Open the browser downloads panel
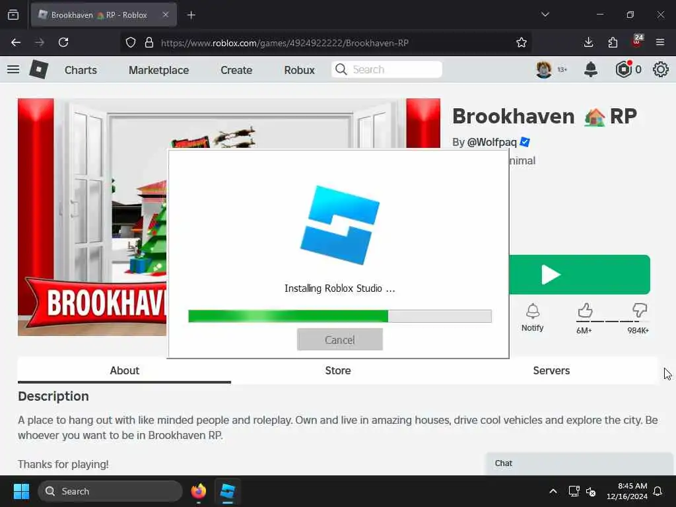The height and width of the screenshot is (507, 676). tap(588, 42)
